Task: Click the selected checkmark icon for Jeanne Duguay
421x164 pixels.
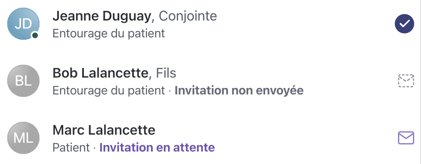Action: pos(405,24)
